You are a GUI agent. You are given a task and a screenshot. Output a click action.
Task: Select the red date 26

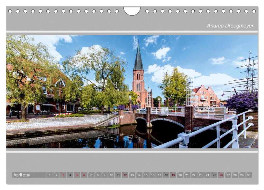pos(221,175)
